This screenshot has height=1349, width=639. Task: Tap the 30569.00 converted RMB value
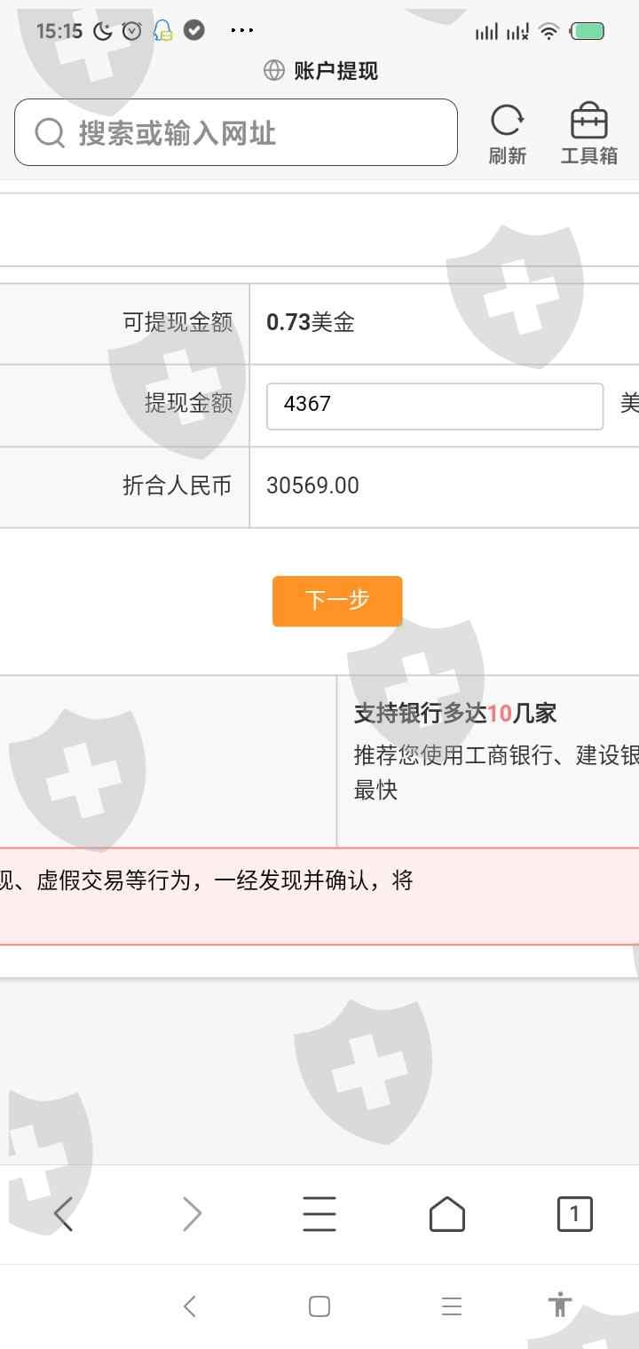(312, 485)
